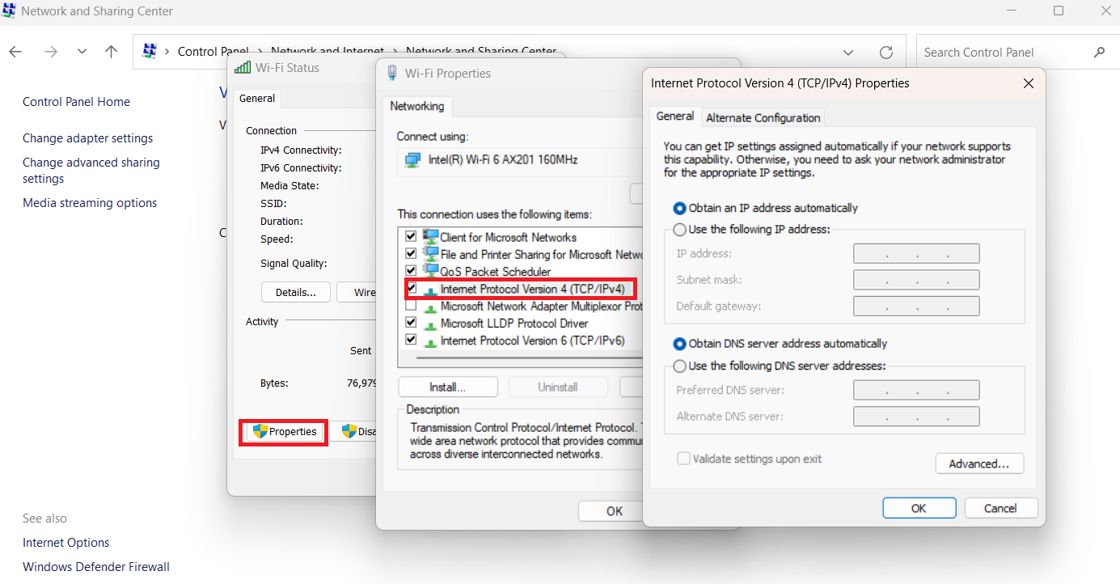
Task: Click the items list horizontal scrollbar
Action: [x=530, y=358]
